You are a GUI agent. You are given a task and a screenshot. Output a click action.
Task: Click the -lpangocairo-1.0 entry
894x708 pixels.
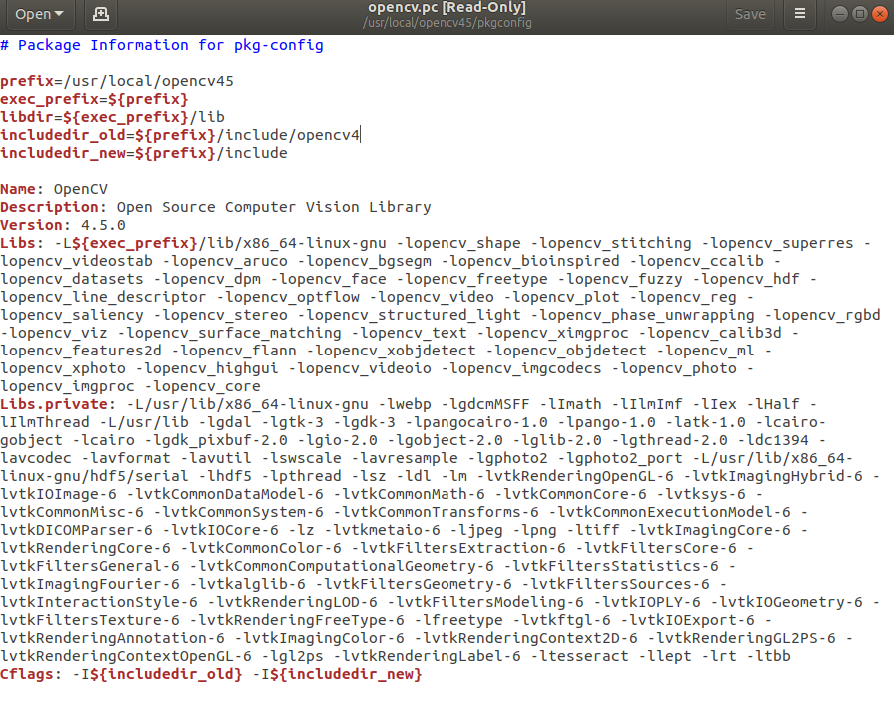[476, 422]
